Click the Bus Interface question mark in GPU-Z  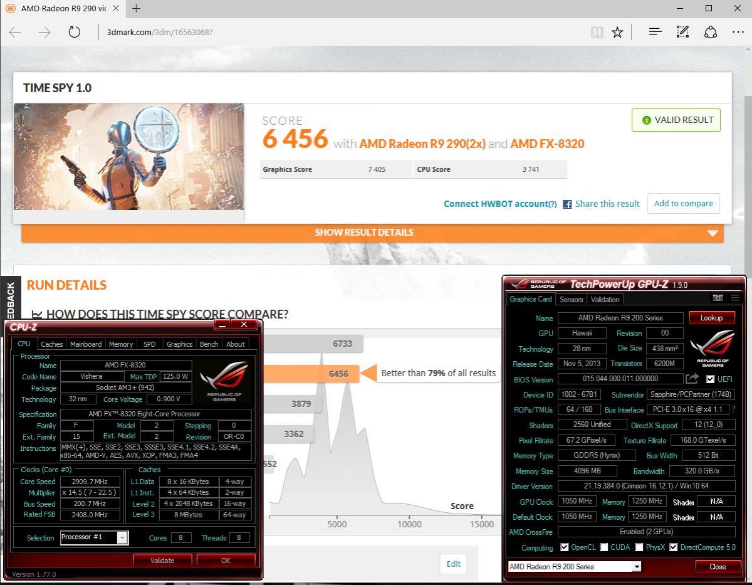click(734, 409)
